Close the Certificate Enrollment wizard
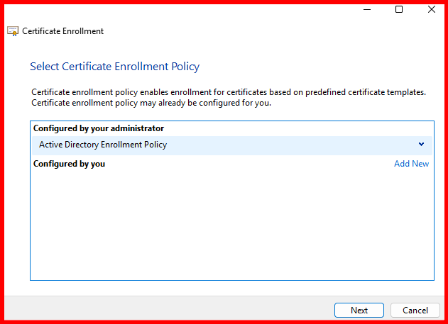 coord(432,10)
